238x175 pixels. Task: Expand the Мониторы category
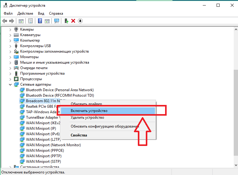pyautogui.click(x=10, y=57)
